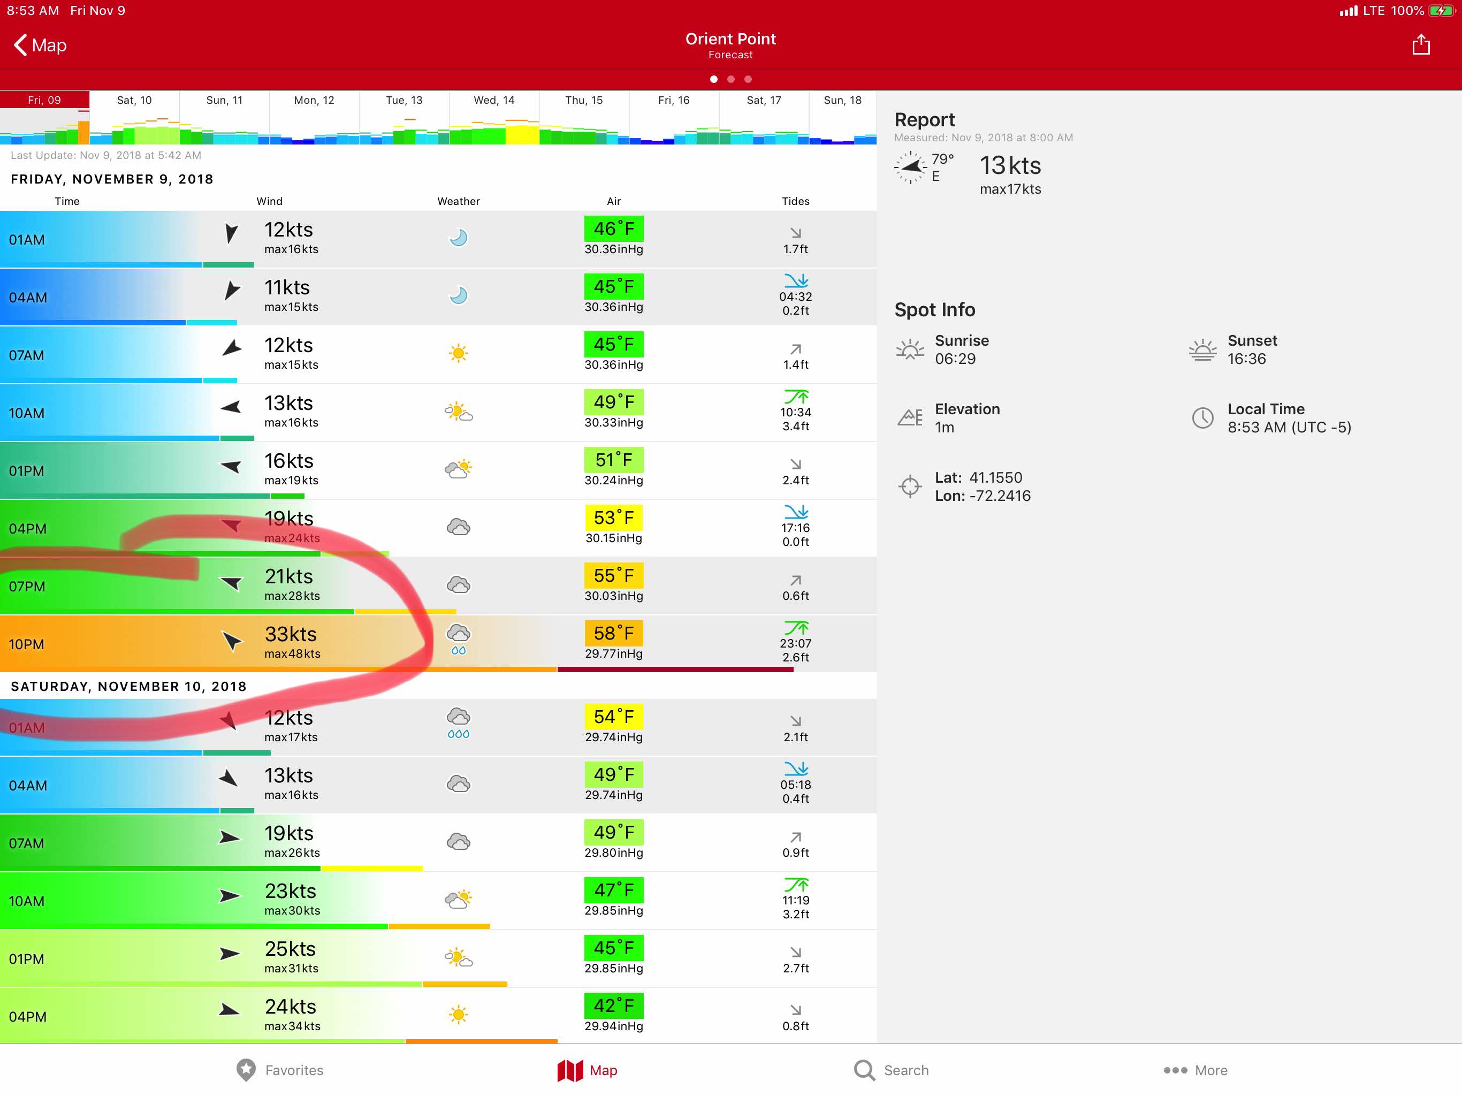Tap the Elevation mountain icon
Image resolution: width=1462 pixels, height=1096 pixels.
click(x=910, y=418)
